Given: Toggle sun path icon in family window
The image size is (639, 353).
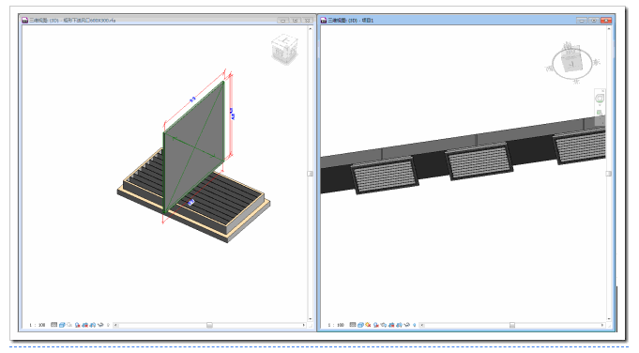Looking at the screenshot, I should point(69,325).
